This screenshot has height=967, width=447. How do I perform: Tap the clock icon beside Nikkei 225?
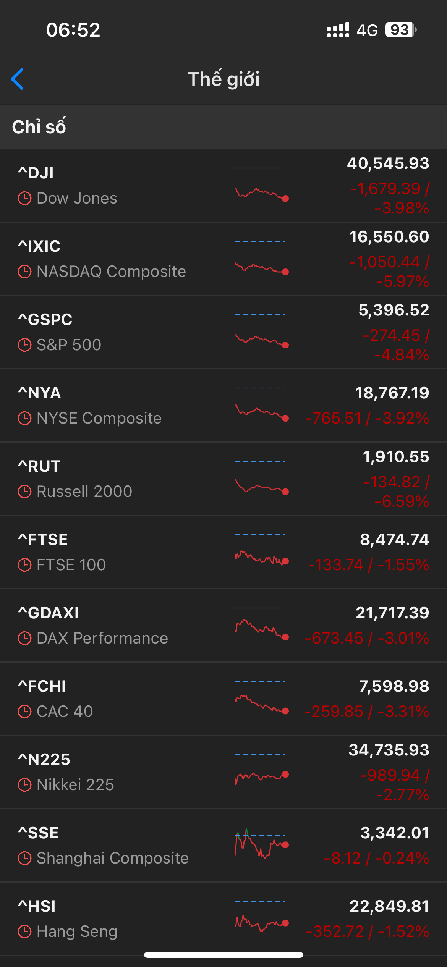coord(25,785)
